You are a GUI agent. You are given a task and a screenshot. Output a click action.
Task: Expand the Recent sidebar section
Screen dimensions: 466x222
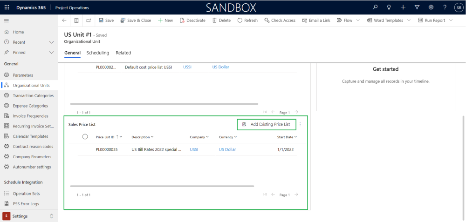click(51, 42)
